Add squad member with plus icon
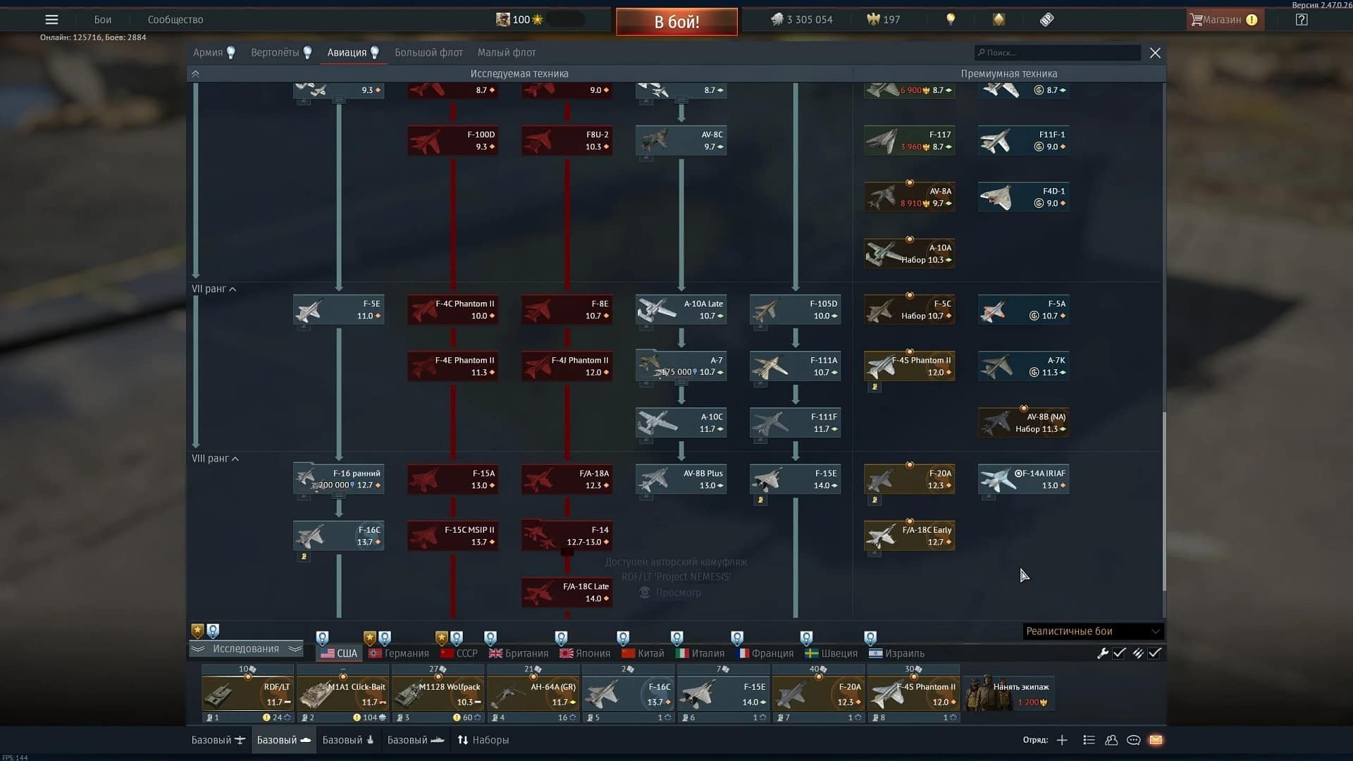1353x761 pixels. 1062,740
